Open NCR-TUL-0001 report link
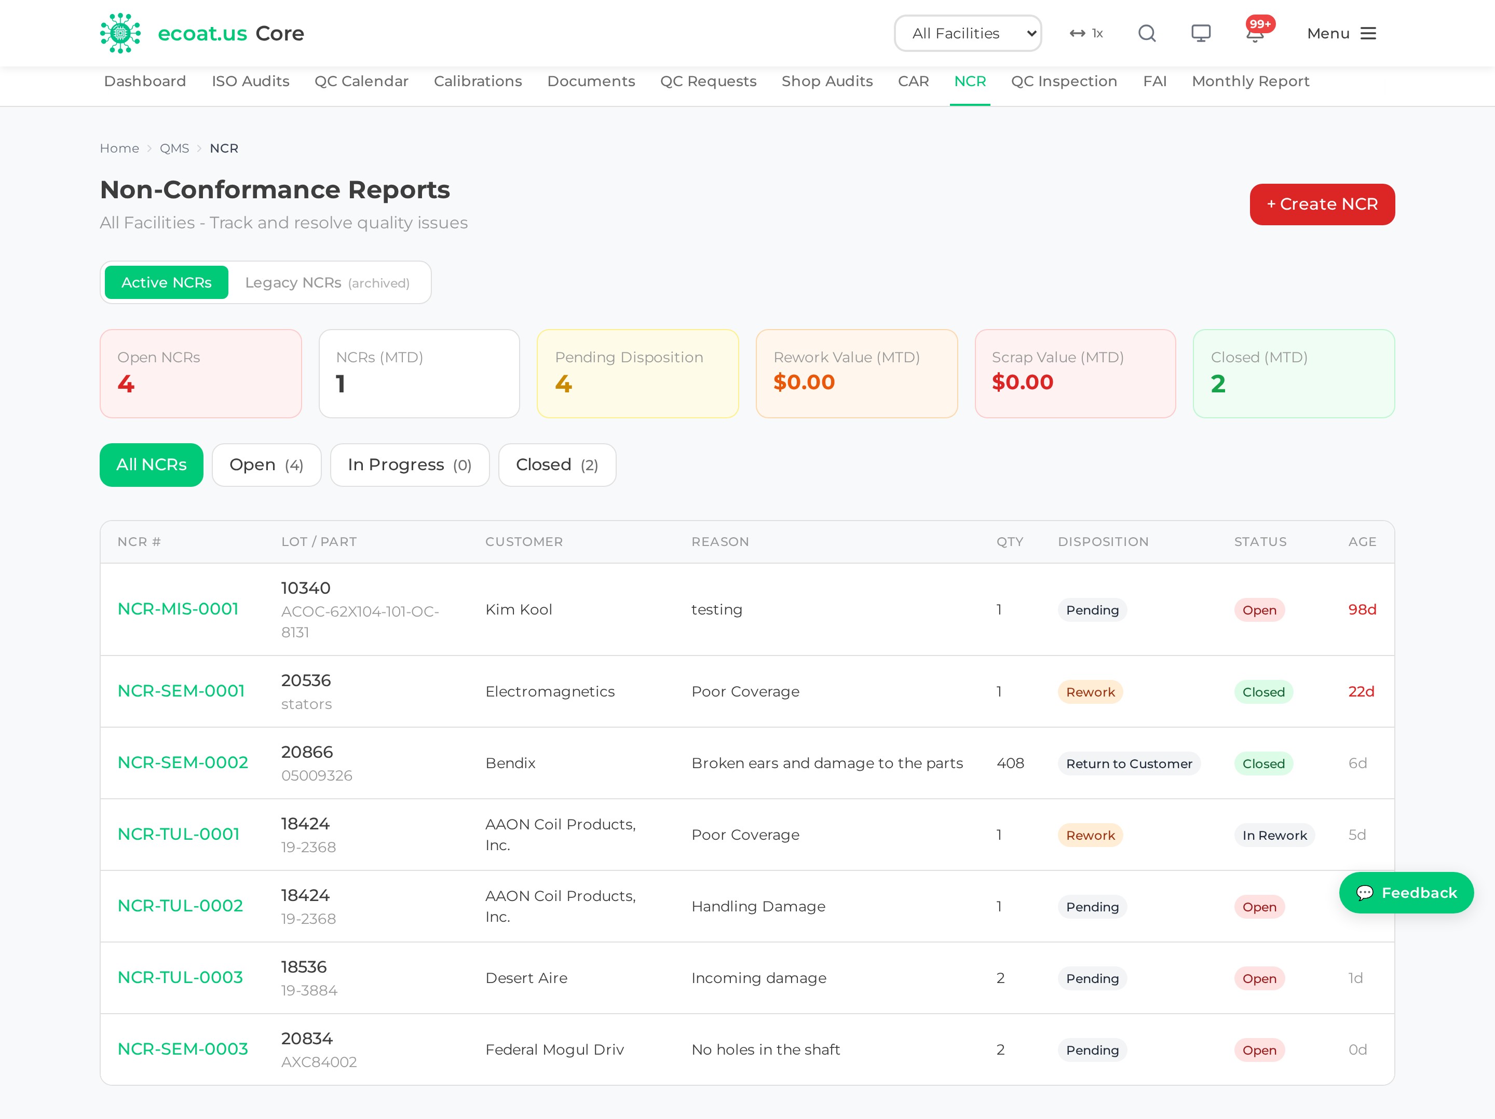 tap(179, 834)
